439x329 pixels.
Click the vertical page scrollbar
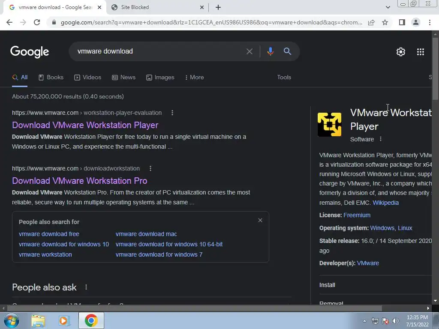click(x=435, y=69)
